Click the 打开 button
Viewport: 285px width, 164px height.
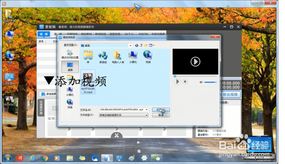click(161, 110)
